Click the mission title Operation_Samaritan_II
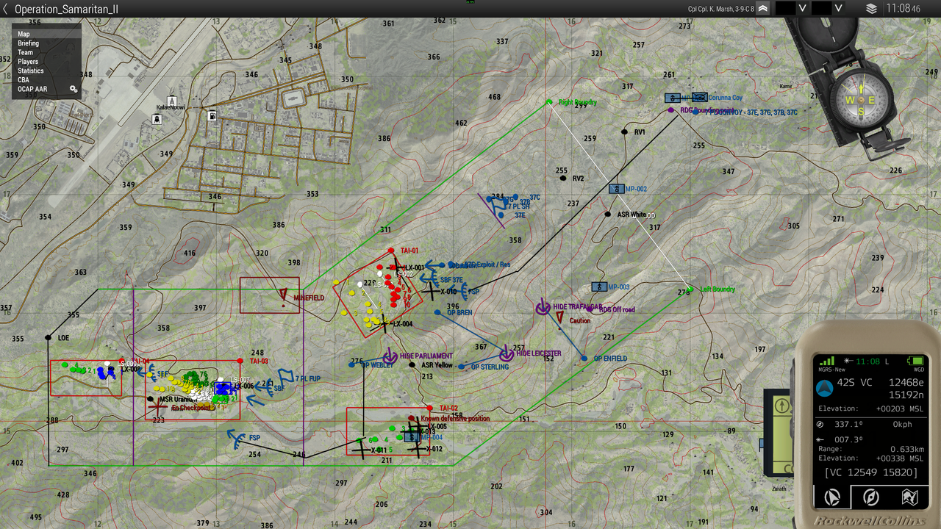This screenshot has height=529, width=941. tap(66, 9)
